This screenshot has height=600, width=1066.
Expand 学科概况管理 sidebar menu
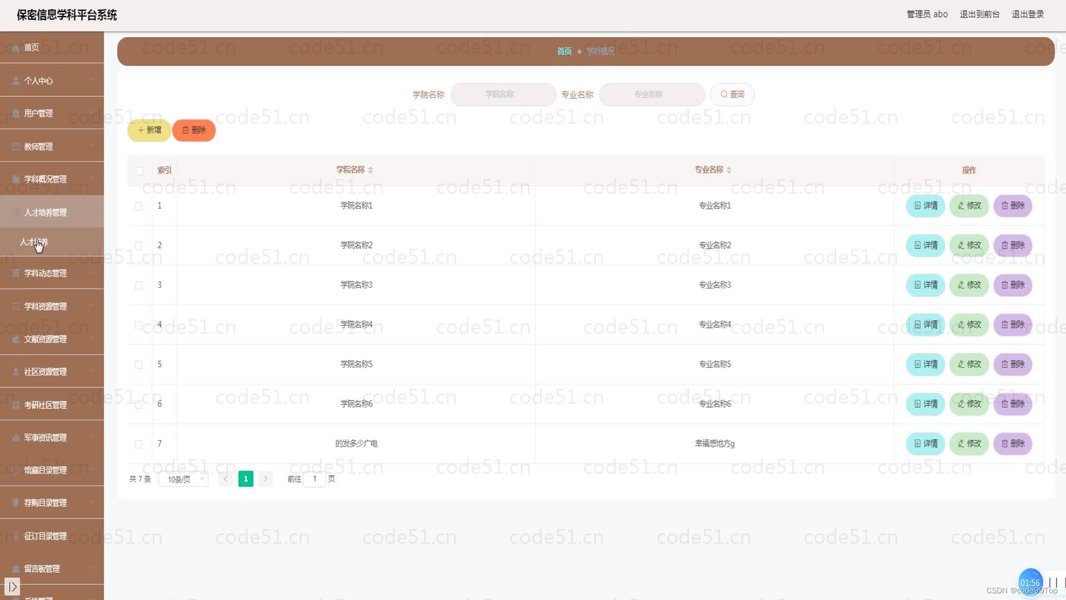tap(52, 179)
